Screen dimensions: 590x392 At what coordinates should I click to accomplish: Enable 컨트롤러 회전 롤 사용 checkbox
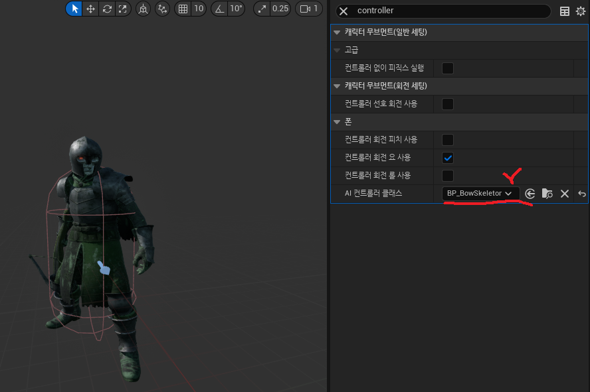(x=447, y=175)
